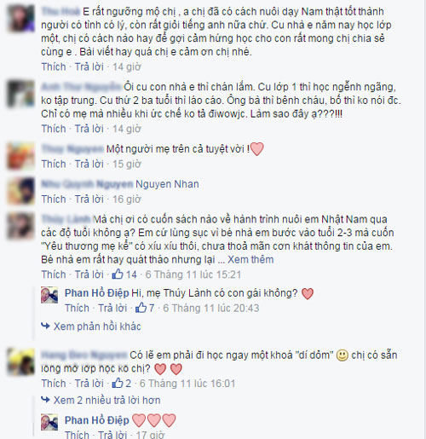Open timestamp 6 Tháng 11 lúc 15:21
426x439 pixels.
tap(193, 274)
